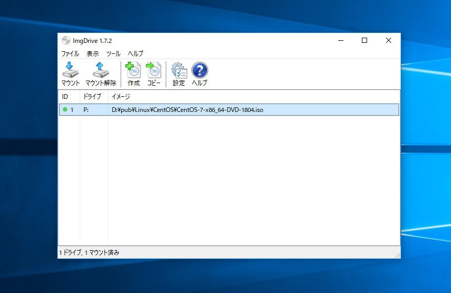Click the resize grip in status bar corner
Screen dimensions: 451x293
(397, 255)
